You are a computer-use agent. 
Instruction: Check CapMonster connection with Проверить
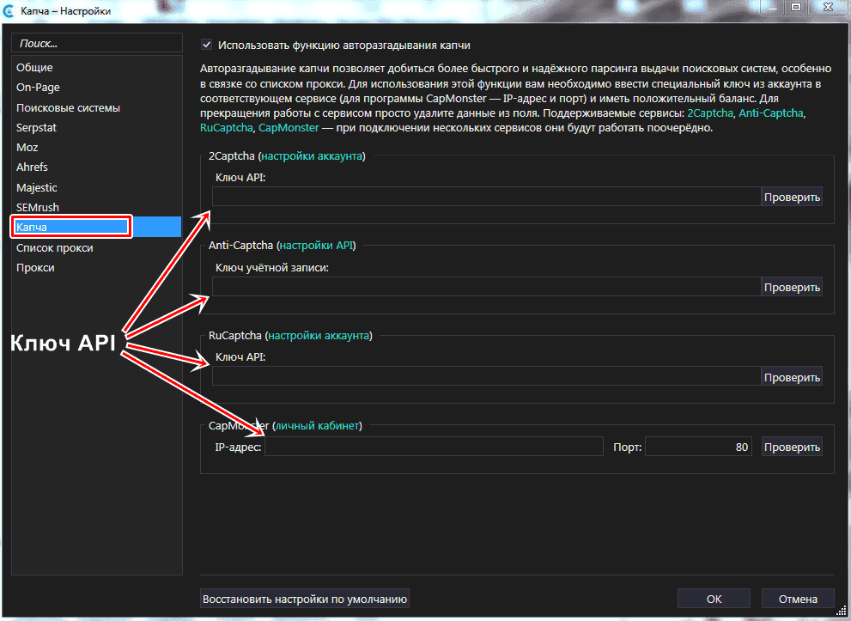click(x=792, y=446)
